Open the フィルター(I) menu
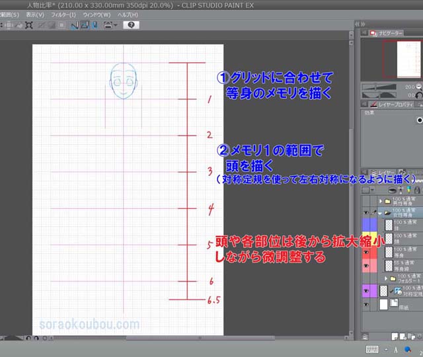The height and width of the screenshot is (357, 423). [x=63, y=15]
